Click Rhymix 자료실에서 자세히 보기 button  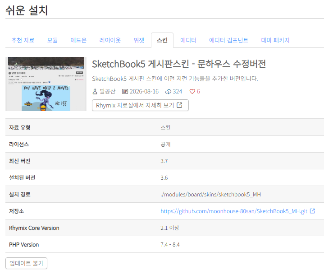(x=140, y=105)
